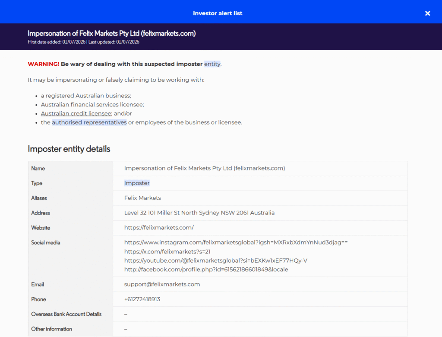Click the Felix Markets alias value

point(142,198)
